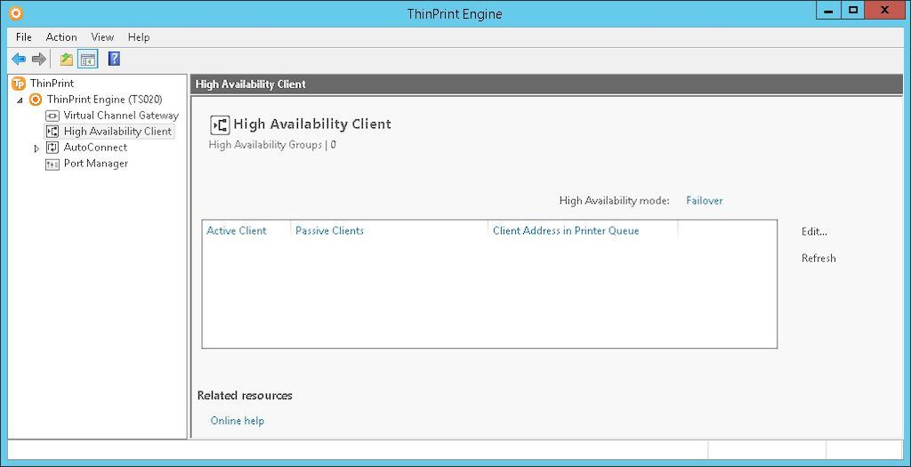911x467 pixels.
Task: Select High Availability Client tree item
Action: (x=117, y=132)
